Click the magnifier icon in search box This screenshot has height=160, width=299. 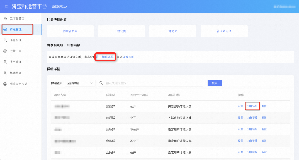click(x=101, y=83)
